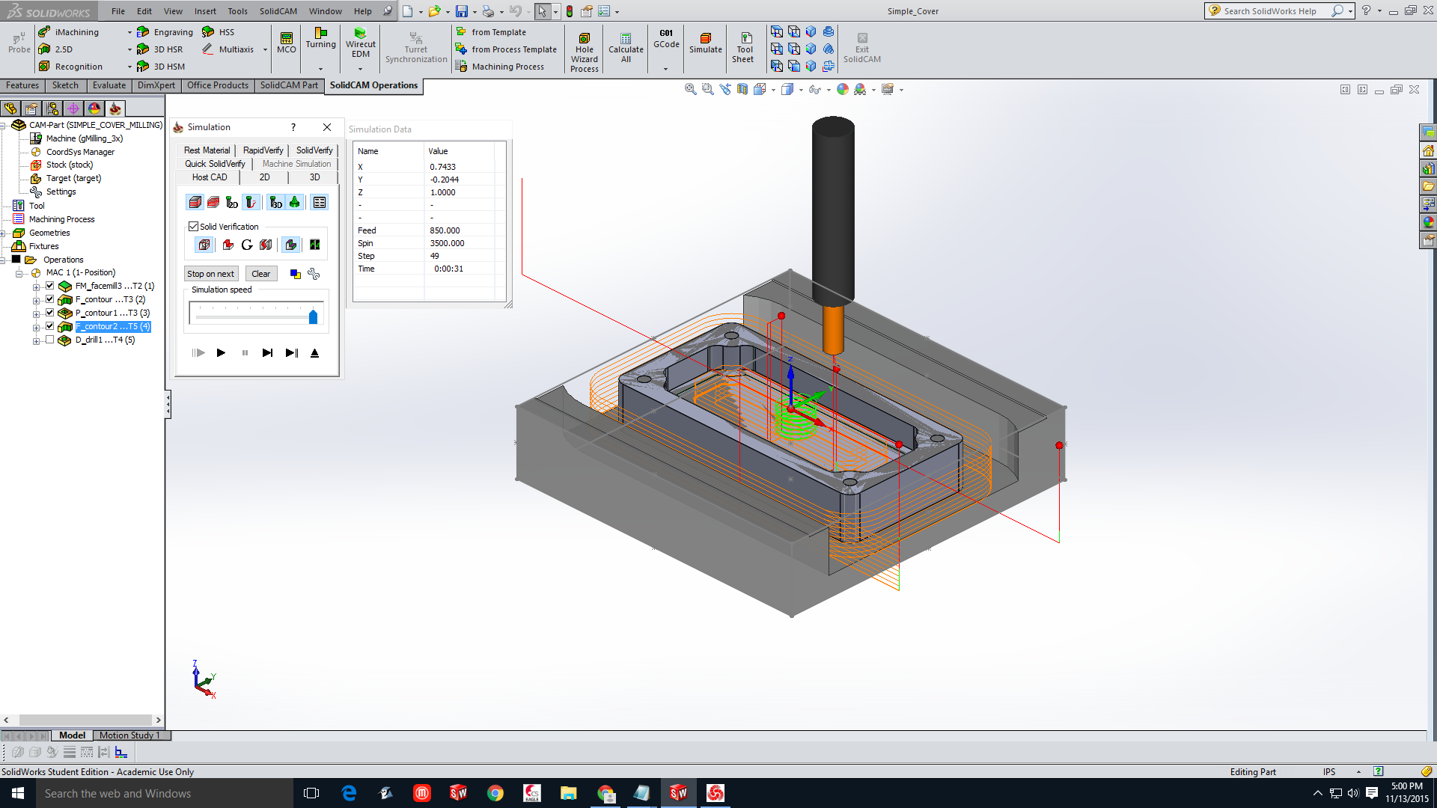Click the Solid Verification refresh (G) icon
Screen dimensions: 1437x808
pos(247,245)
